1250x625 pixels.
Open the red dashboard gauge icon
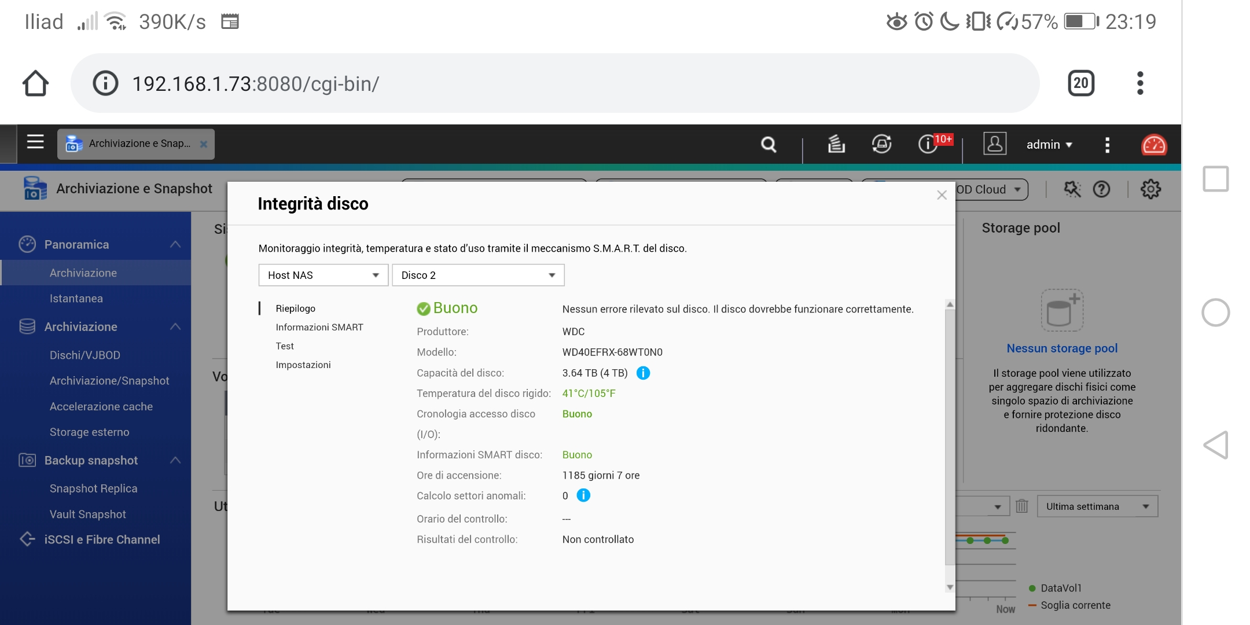1153,145
